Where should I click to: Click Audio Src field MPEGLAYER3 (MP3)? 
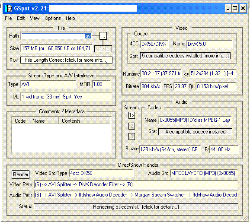[204, 173]
